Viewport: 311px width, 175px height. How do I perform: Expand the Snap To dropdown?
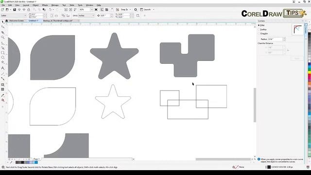pyautogui.click(x=130, y=10)
